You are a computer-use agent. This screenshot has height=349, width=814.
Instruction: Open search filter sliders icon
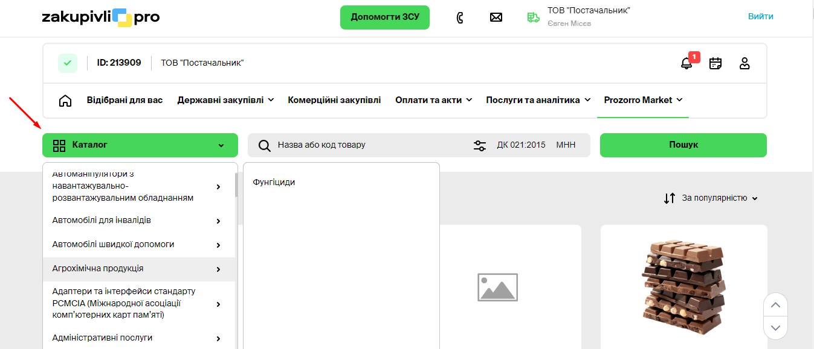point(480,145)
